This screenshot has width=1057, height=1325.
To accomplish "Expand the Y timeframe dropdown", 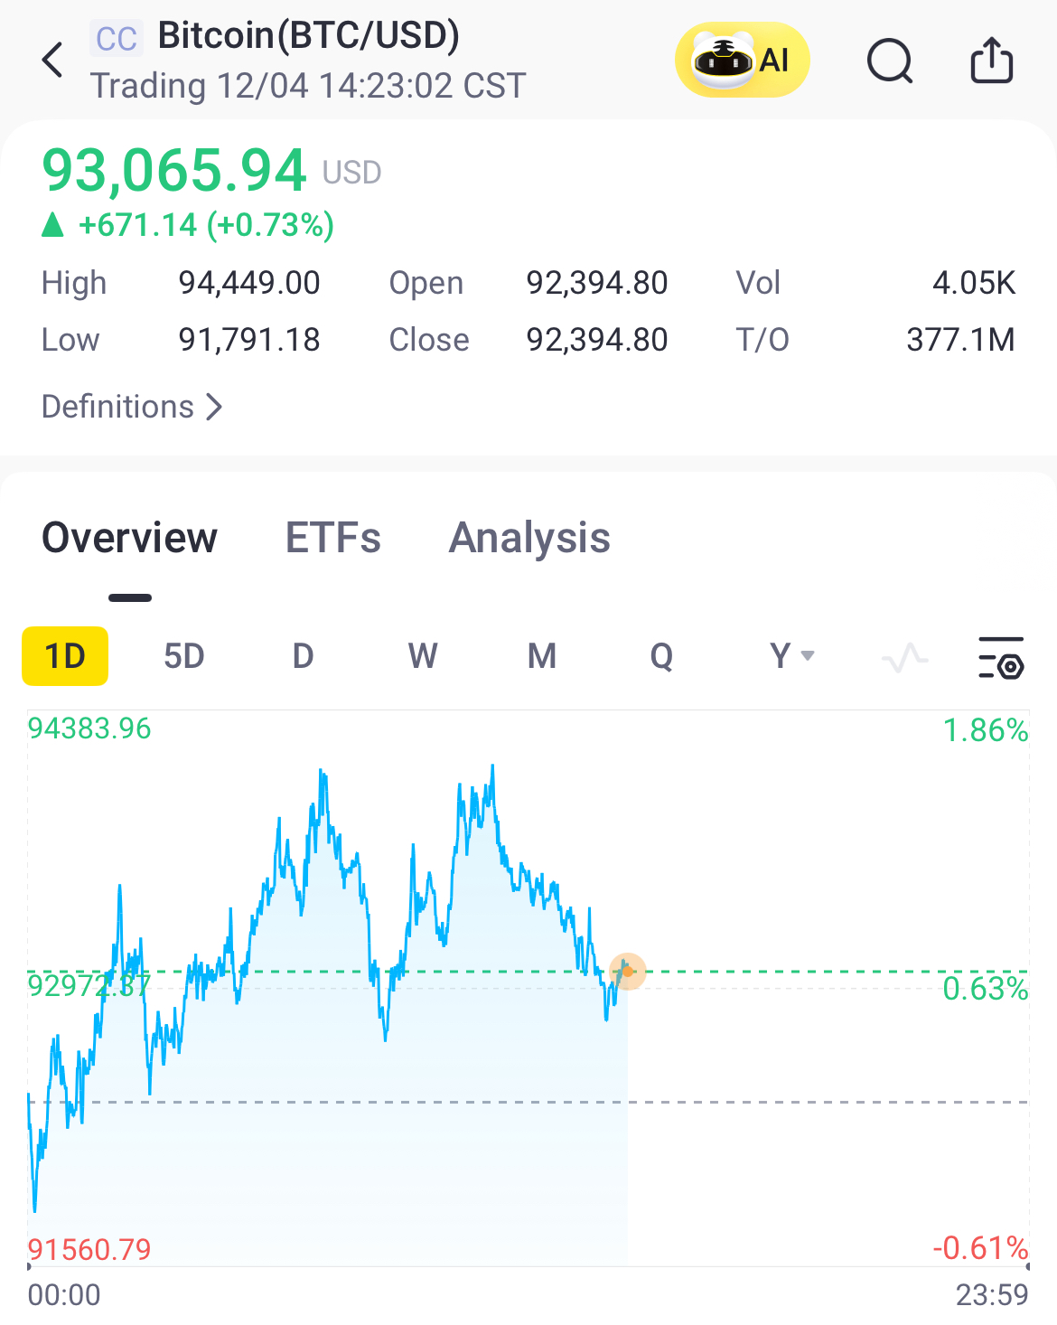I will (x=791, y=656).
